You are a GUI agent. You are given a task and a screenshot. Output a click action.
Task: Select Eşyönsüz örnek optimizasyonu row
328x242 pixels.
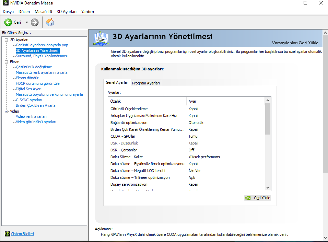pos(186,164)
